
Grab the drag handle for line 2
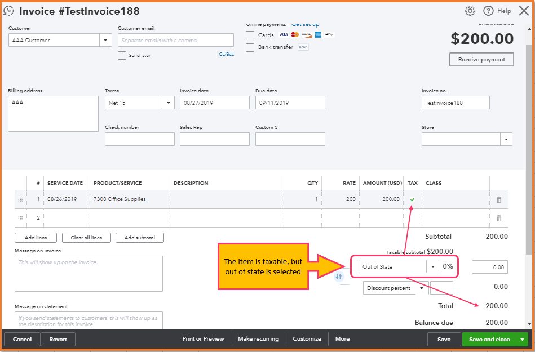(20, 218)
